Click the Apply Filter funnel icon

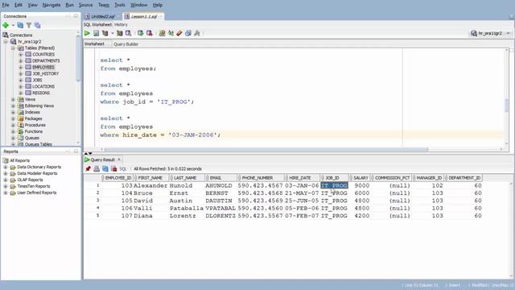pos(29,25)
